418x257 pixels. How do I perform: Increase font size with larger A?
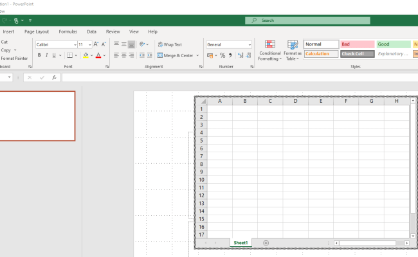tap(96, 44)
